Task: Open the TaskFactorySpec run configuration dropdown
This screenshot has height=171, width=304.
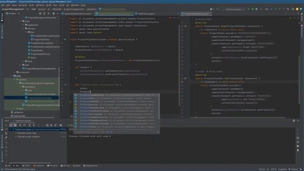Action: tap(233, 9)
